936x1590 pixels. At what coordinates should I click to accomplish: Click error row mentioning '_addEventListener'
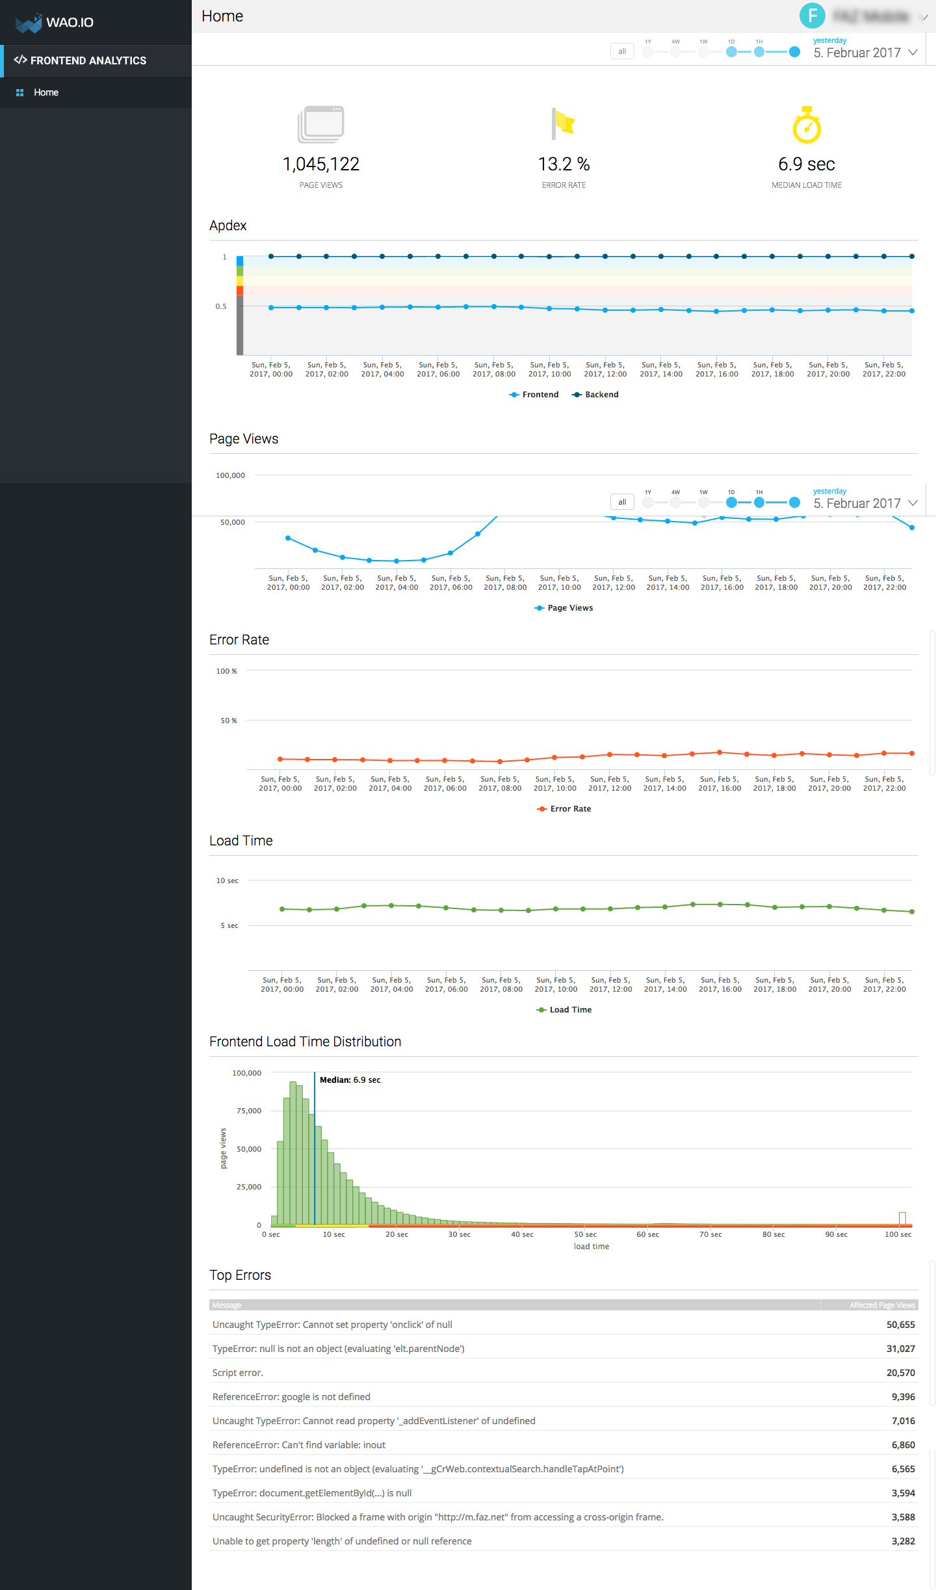564,1421
